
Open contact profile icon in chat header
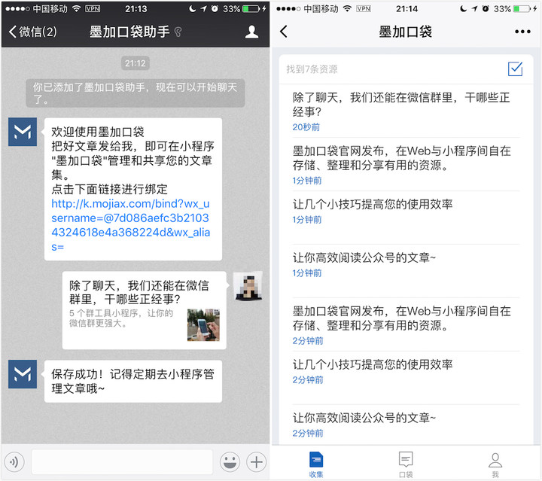click(x=251, y=32)
